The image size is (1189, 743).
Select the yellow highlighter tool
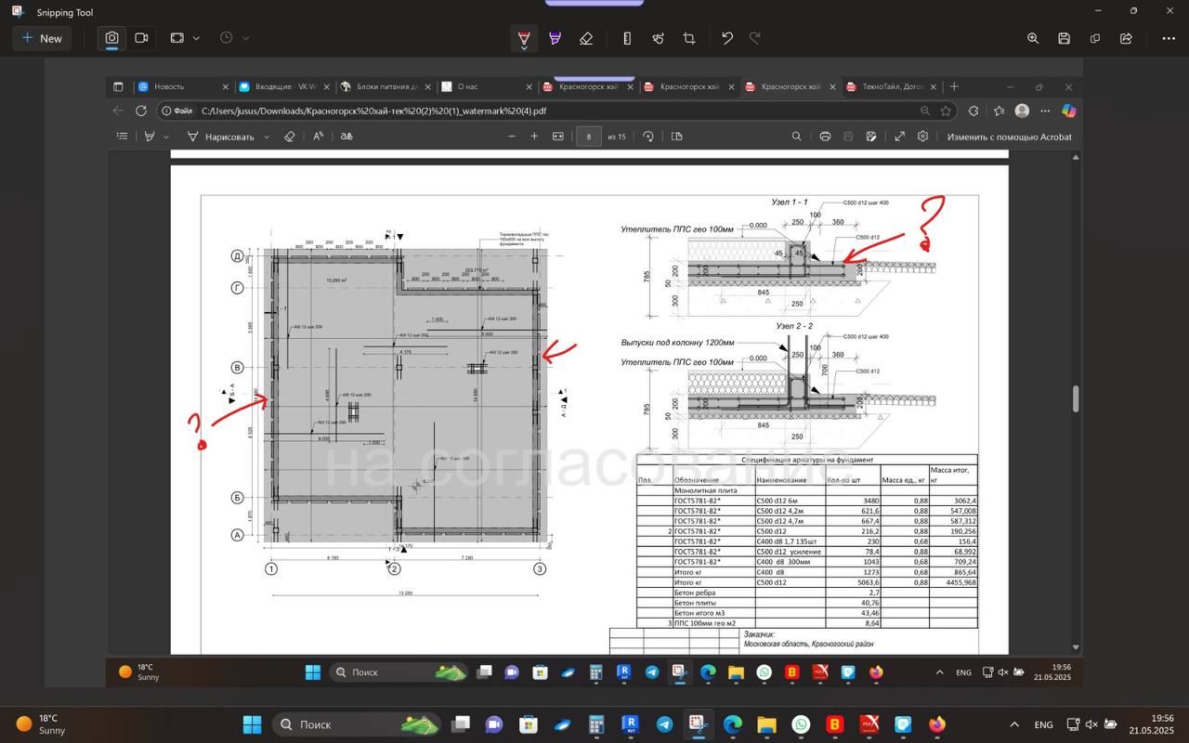coord(555,38)
